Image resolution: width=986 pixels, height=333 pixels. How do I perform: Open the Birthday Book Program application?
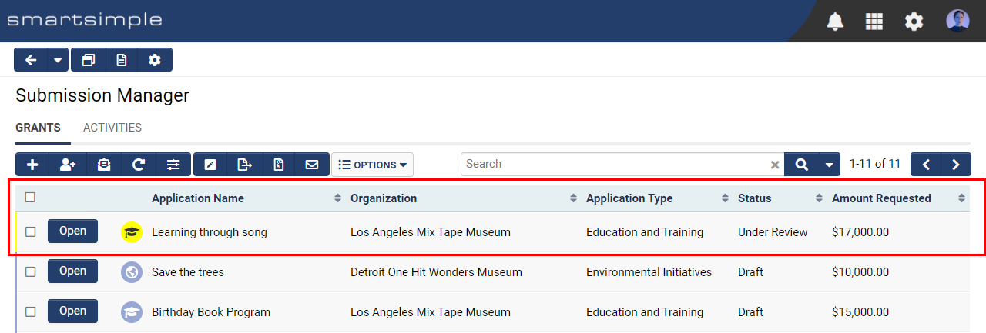pos(72,311)
